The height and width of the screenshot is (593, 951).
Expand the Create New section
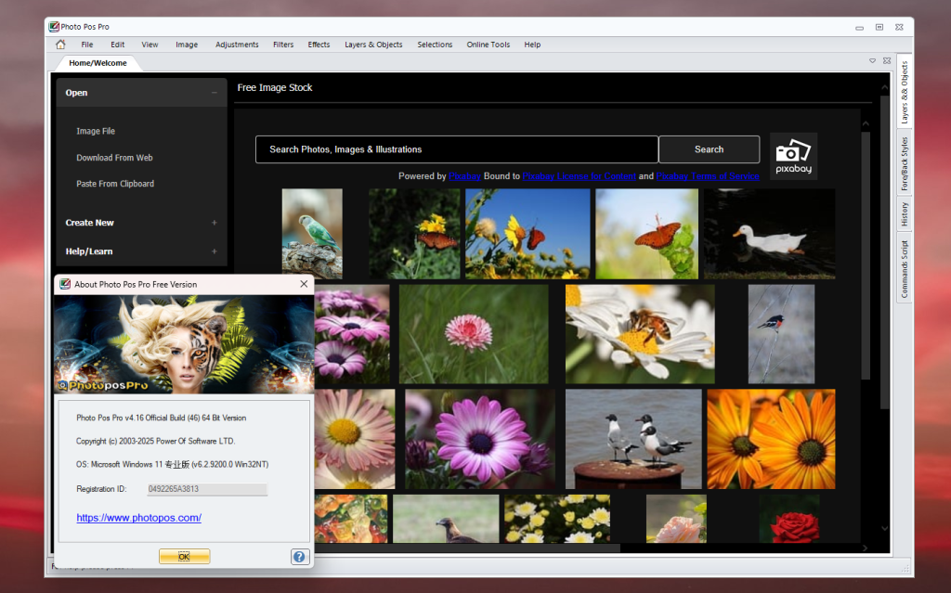pos(215,223)
